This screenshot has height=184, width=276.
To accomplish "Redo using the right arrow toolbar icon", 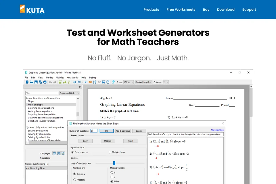I will coord(55,82).
